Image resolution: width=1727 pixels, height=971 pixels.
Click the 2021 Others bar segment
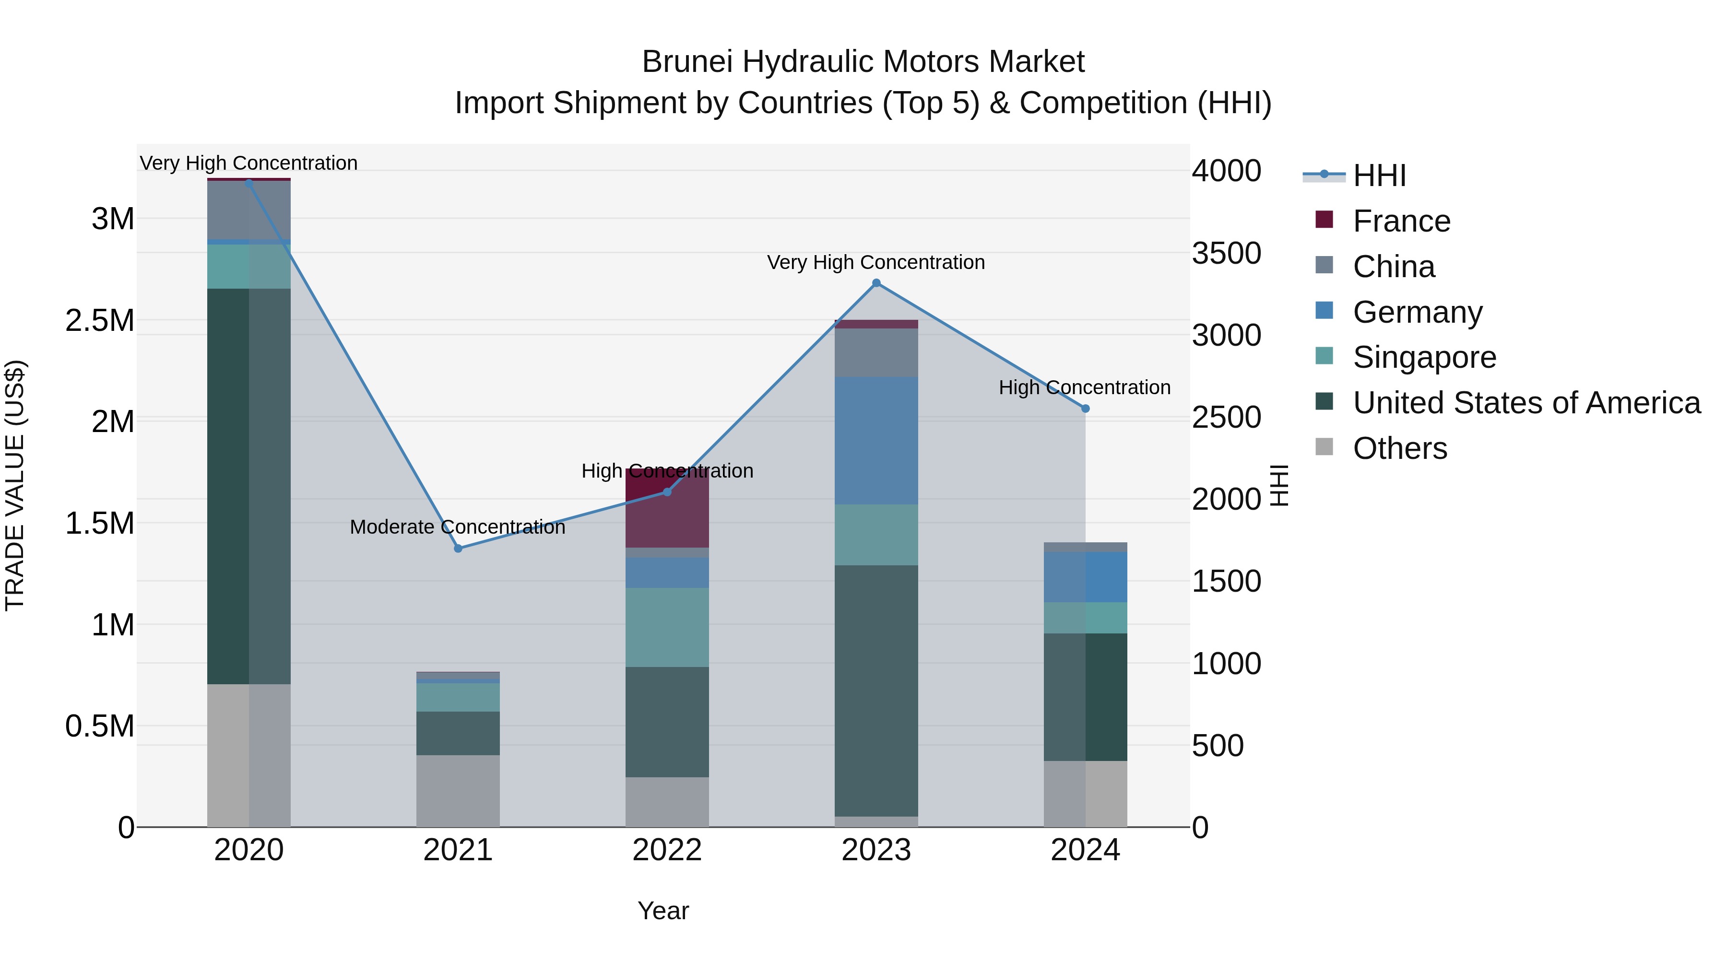(458, 791)
